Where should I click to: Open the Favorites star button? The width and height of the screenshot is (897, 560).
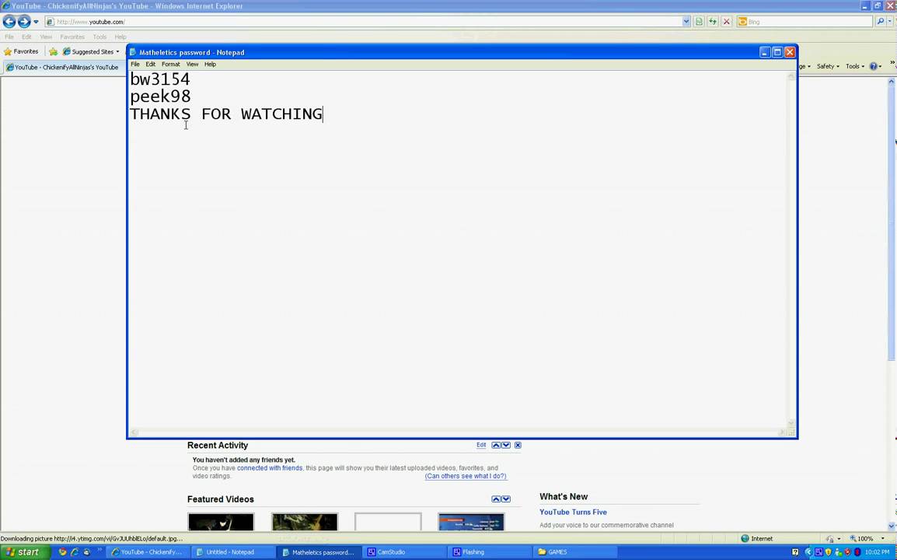coord(21,51)
